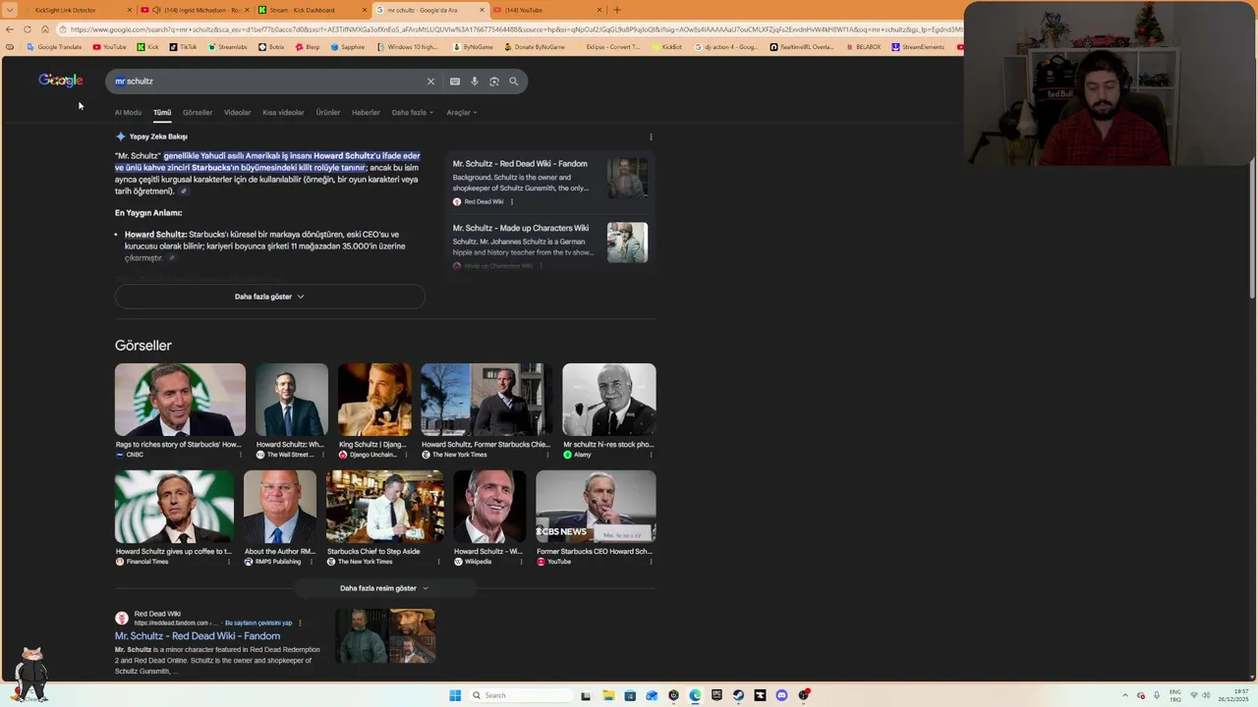Screen dimensions: 1258x707
Task: Open the Mr. Schultz - Red Dead Wiki - Fandom result
Action: tap(198, 636)
